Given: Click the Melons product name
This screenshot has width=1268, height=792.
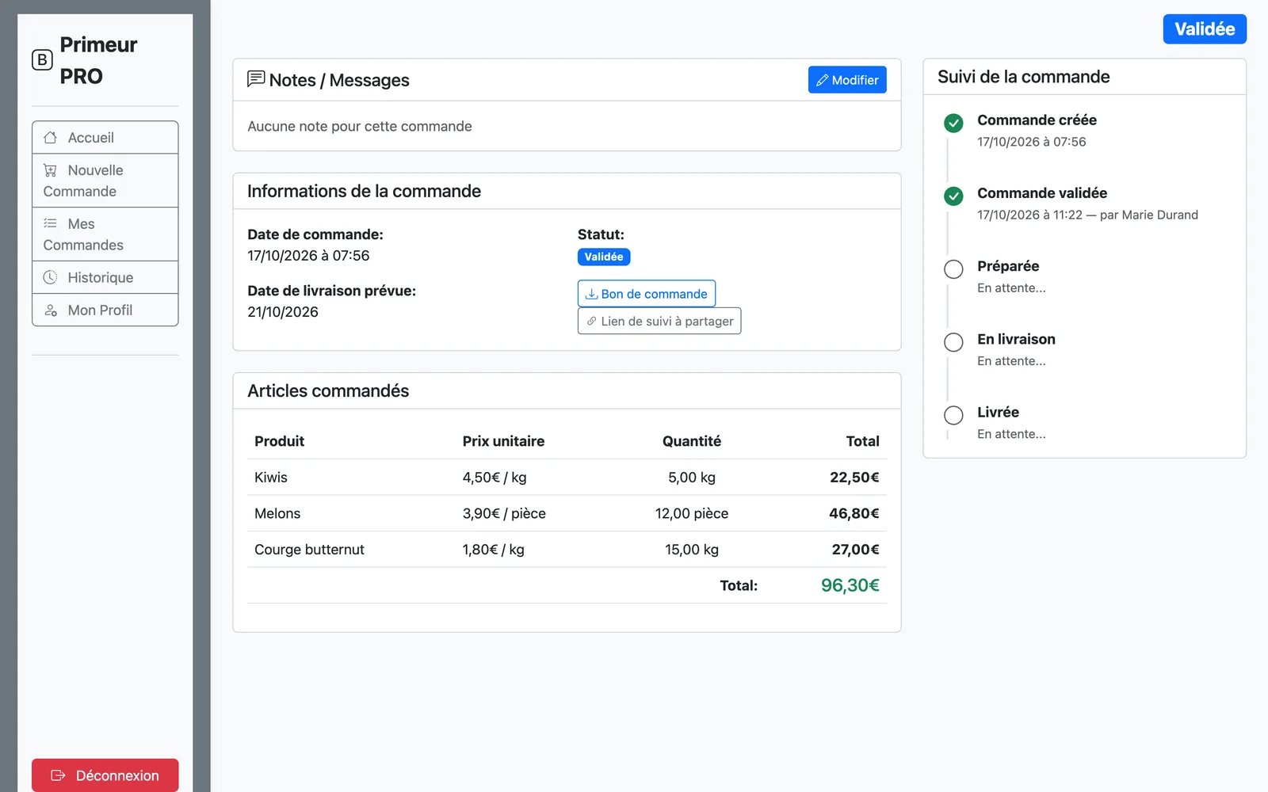Looking at the screenshot, I should click(x=277, y=513).
